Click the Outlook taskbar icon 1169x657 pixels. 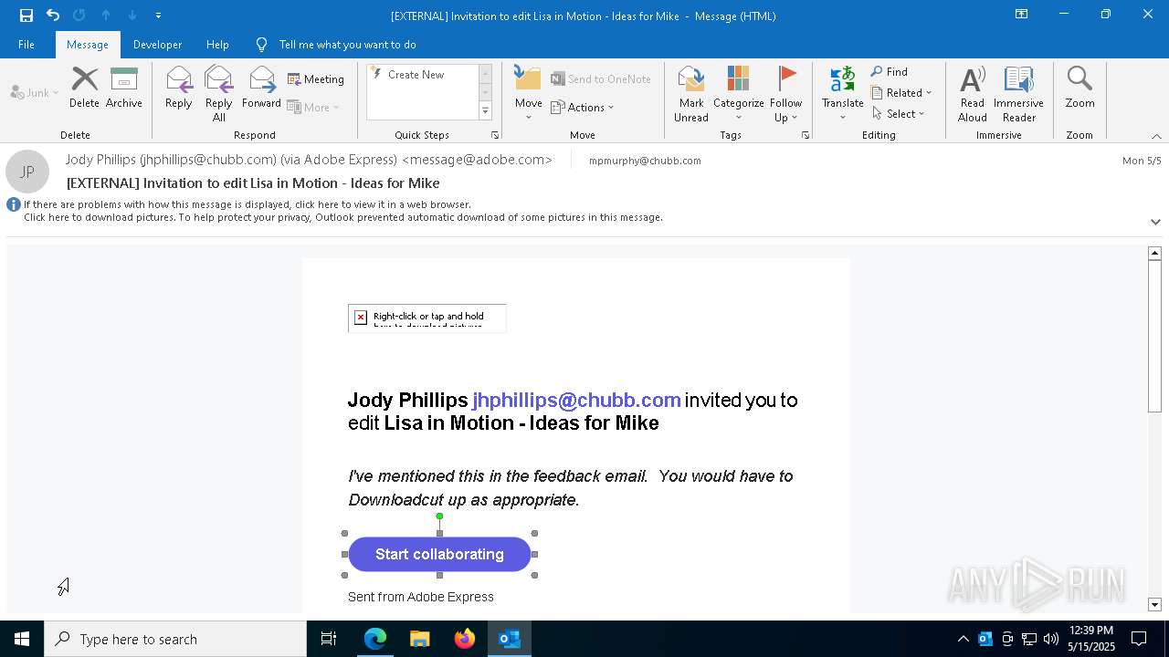click(x=510, y=639)
